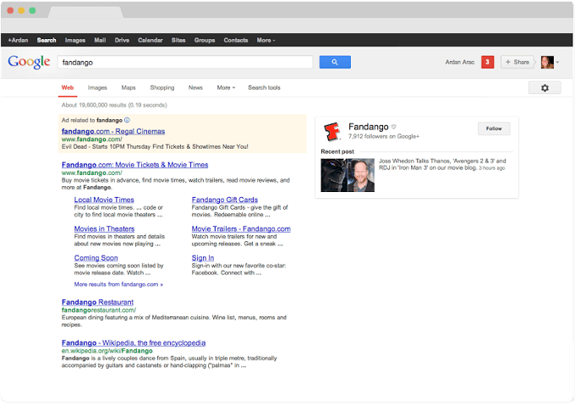The width and height of the screenshot is (575, 406).
Task: Click the blue search magnifier button
Action: tap(335, 63)
